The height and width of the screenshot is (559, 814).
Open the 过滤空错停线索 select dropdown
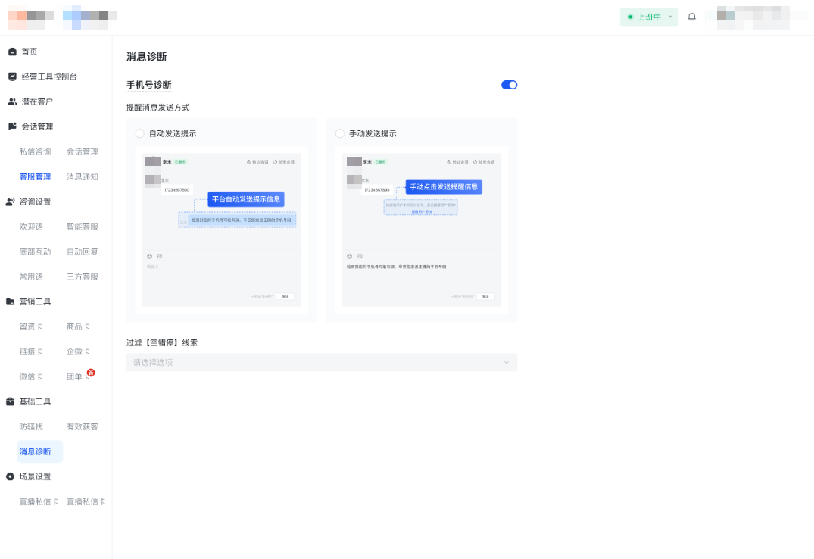pyautogui.click(x=321, y=362)
